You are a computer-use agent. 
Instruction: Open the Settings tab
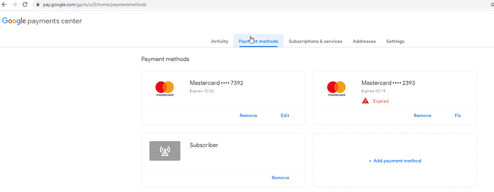[x=395, y=41]
